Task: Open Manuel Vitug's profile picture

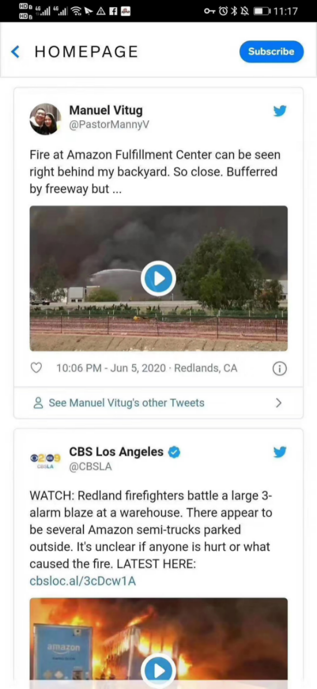Action: [x=45, y=119]
